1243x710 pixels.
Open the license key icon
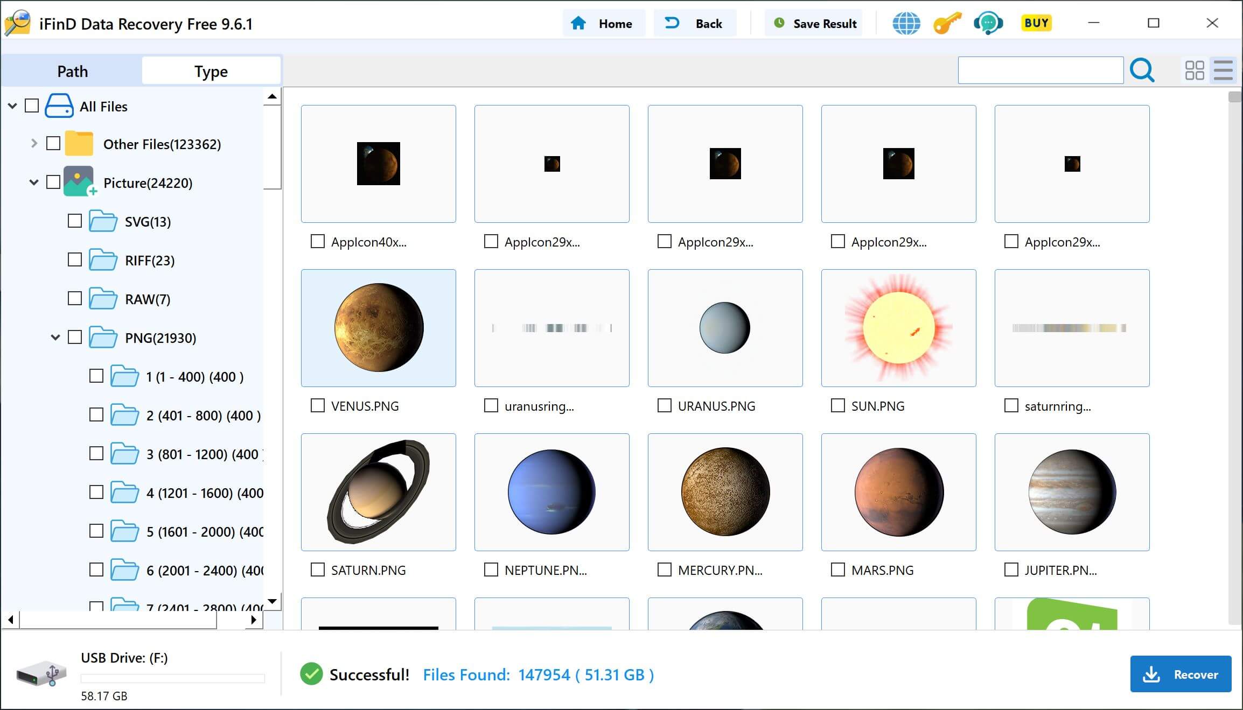[947, 24]
